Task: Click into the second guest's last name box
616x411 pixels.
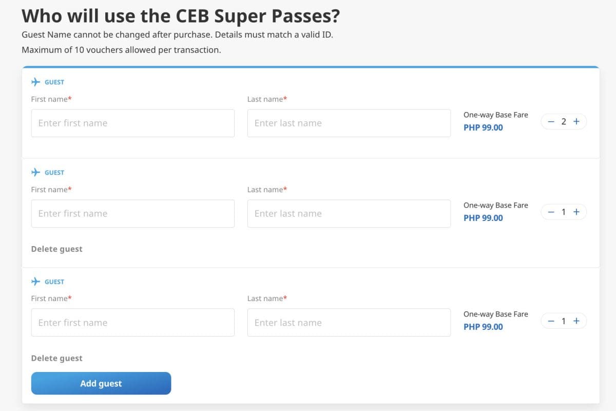Action: click(349, 214)
